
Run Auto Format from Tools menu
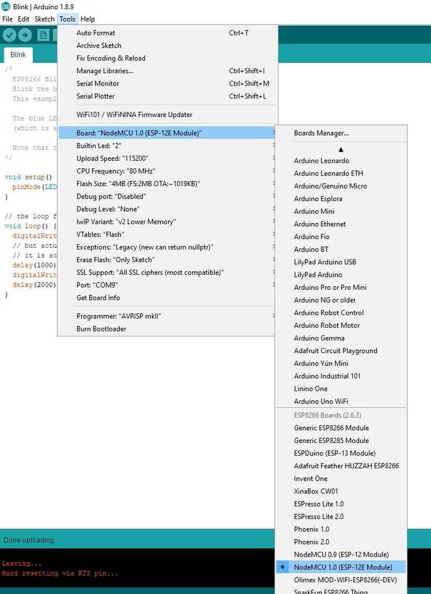[x=167, y=33]
